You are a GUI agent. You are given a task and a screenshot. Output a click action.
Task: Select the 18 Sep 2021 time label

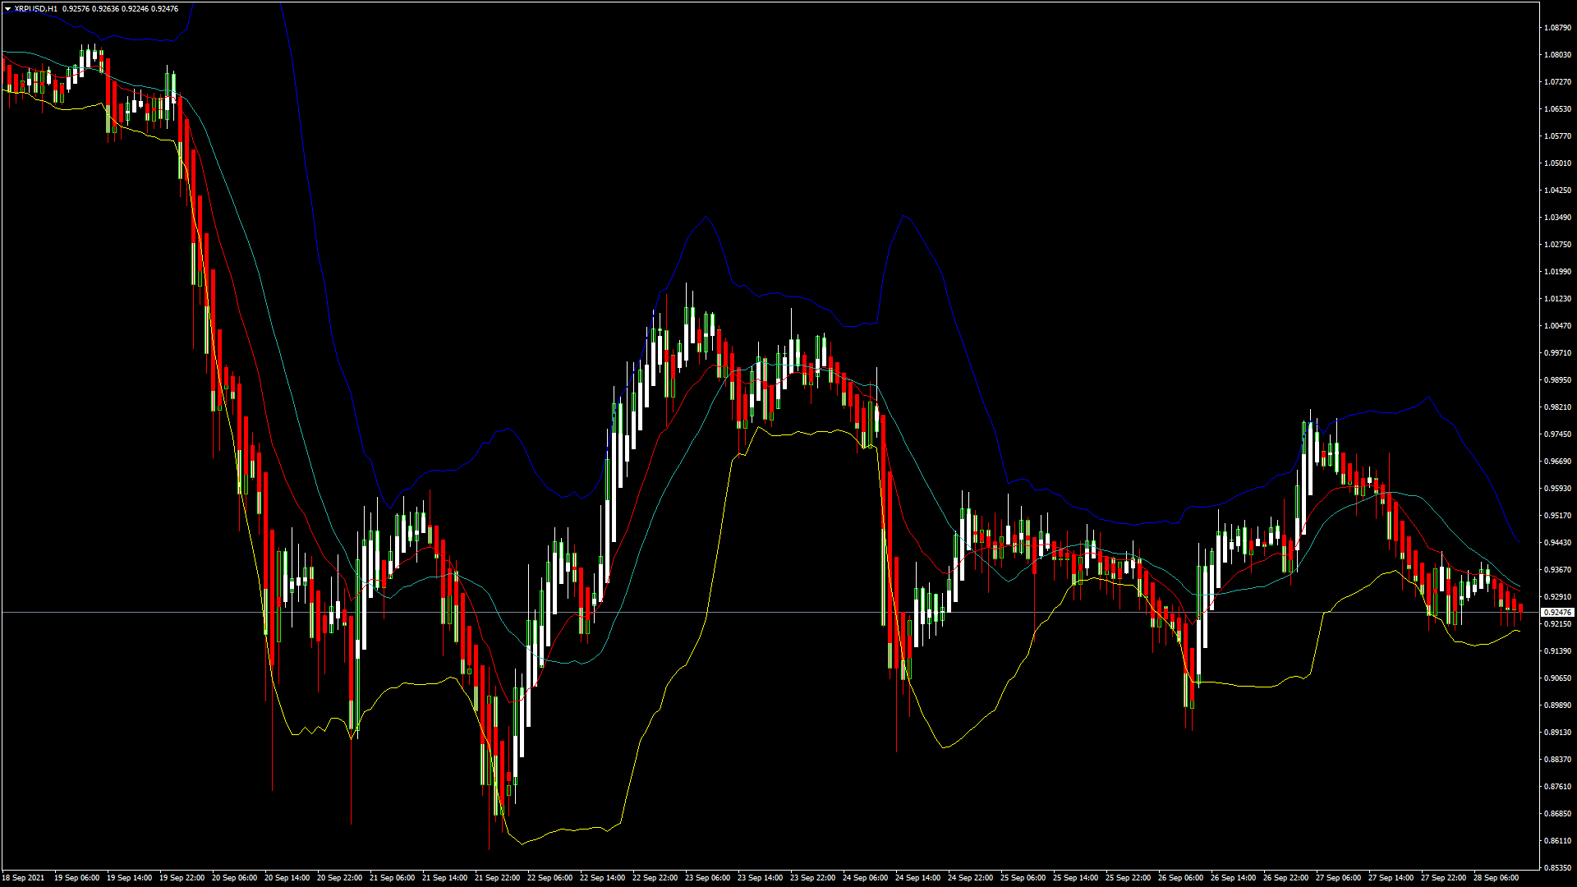23,878
